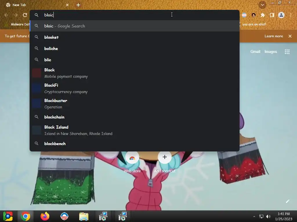
Task: Reload the page with the refresh icon
Action: point(25,15)
